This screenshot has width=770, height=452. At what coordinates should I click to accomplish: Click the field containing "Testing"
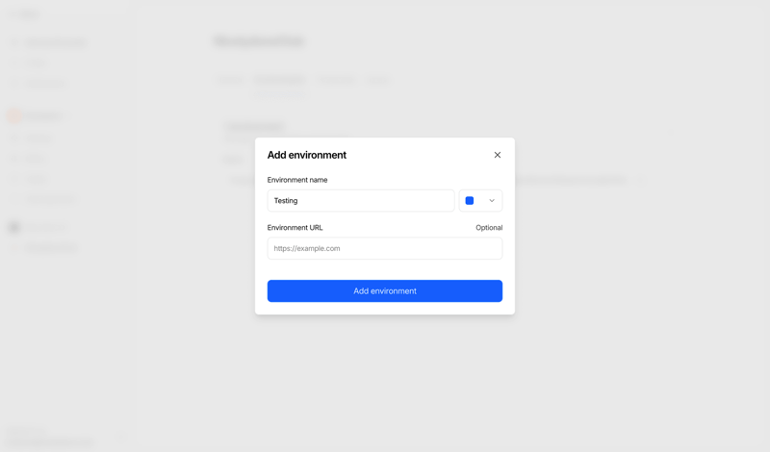361,201
